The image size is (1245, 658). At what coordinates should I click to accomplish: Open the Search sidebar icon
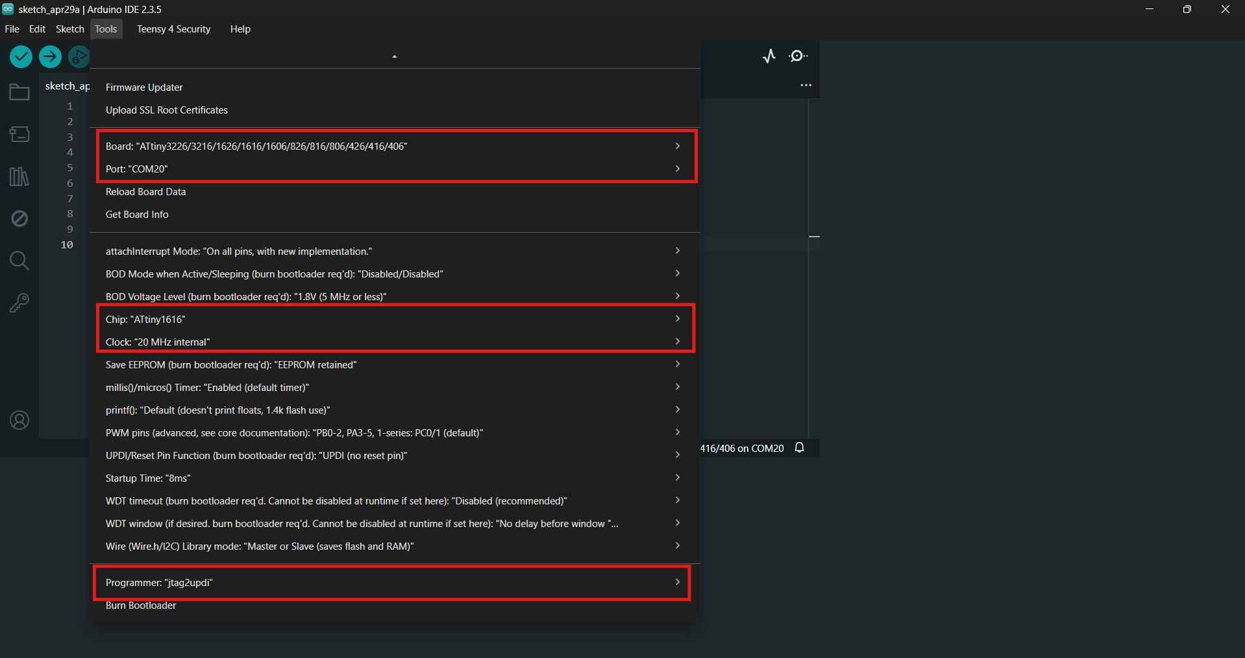pyautogui.click(x=19, y=261)
